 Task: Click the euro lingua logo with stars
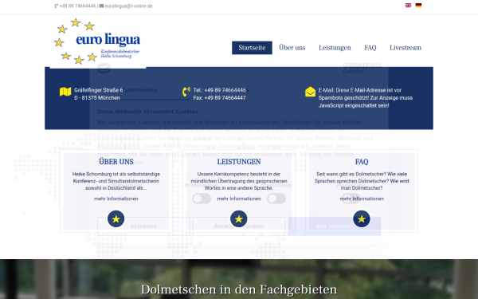pyautogui.click(x=97, y=41)
